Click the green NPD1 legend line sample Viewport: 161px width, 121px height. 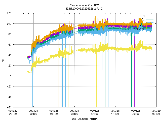150,19
